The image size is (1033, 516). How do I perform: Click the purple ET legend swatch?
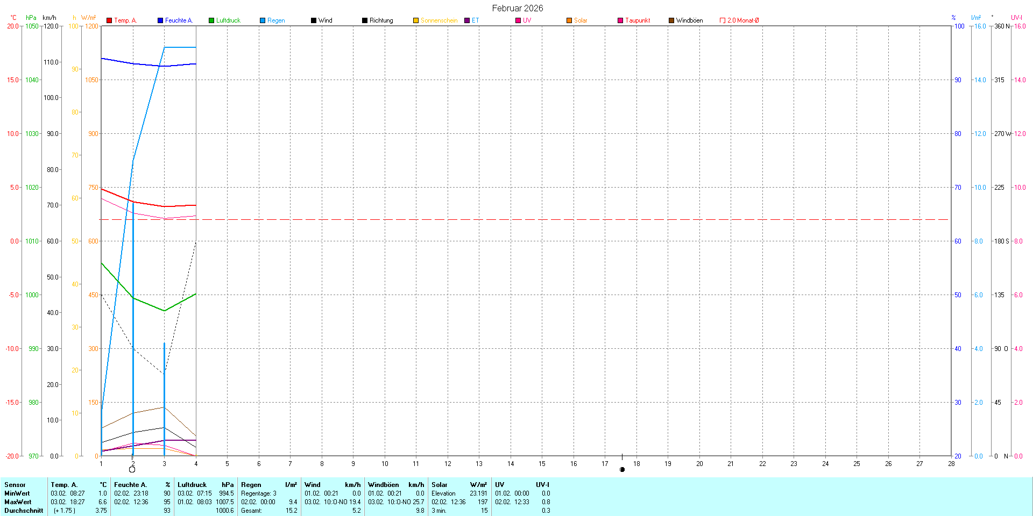pyautogui.click(x=467, y=20)
